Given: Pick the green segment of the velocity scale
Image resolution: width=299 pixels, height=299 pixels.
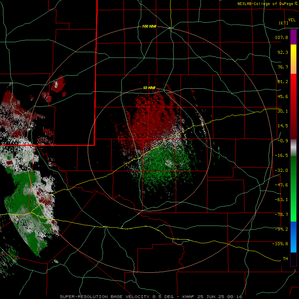Looking at the screenshot, I should point(293,189).
